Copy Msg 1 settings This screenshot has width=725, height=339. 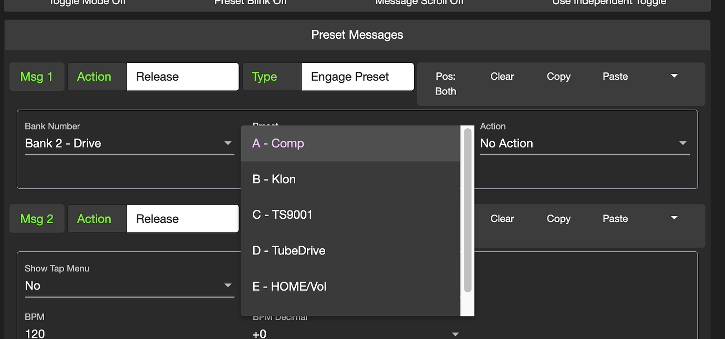(558, 77)
